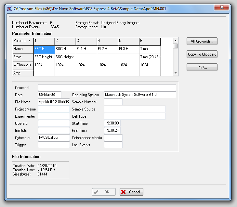Screen dimensions: 237x207
Task: Click parameter column header 2
Action: coord(65,42)
